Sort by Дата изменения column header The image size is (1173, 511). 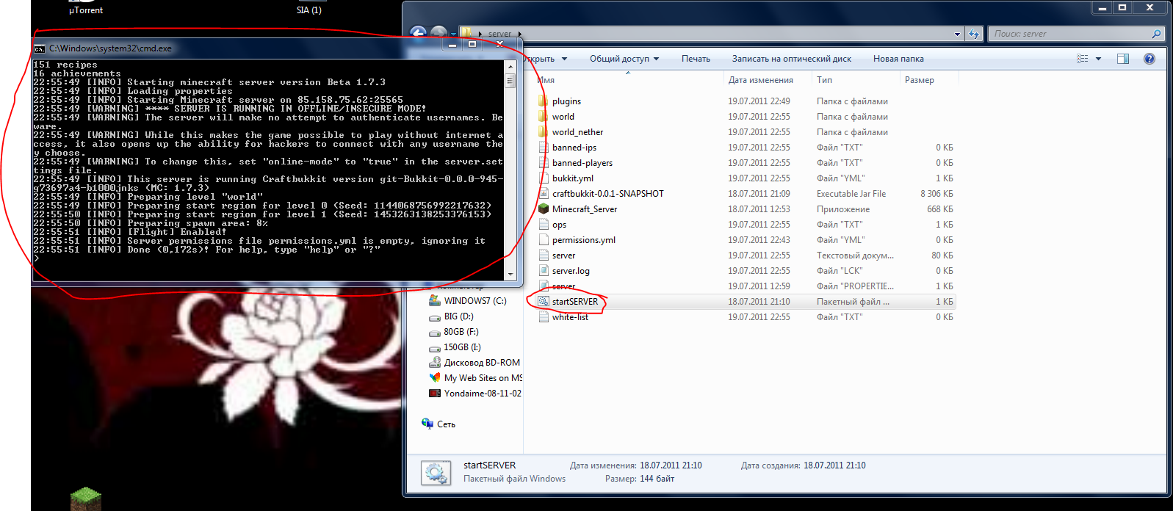[x=760, y=80]
